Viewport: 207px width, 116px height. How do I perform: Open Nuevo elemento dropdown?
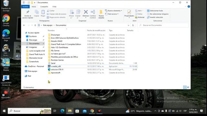(114, 11)
